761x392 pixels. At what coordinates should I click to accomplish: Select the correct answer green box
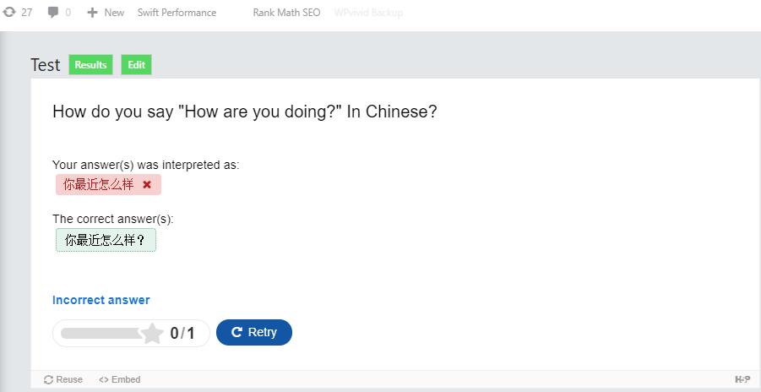(106, 240)
